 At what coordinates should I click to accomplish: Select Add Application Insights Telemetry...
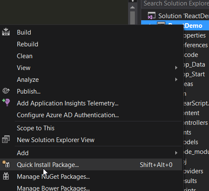(91, 103)
